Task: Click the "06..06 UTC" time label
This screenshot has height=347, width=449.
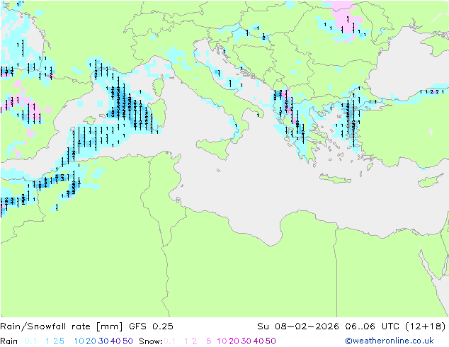Action: click(373, 326)
